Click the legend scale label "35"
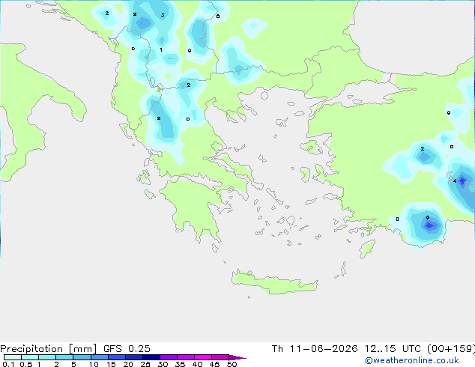The height and width of the screenshot is (367, 475). [180, 364]
